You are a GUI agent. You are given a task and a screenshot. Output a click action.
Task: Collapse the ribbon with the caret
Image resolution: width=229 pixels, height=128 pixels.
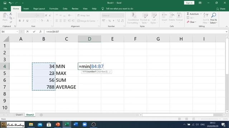226,26
